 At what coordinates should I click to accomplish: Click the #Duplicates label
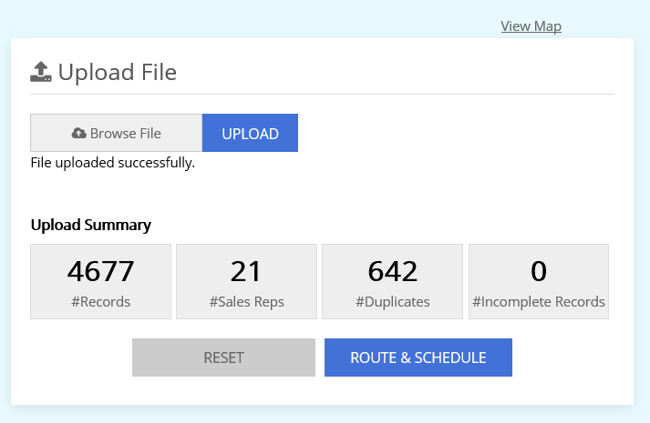pyautogui.click(x=393, y=302)
